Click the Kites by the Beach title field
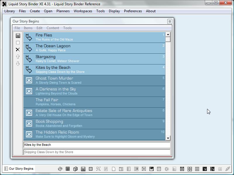Screen dimensions: 234x175 [97, 145]
